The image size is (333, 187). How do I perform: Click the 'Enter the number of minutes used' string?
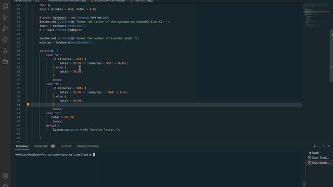[106, 38]
